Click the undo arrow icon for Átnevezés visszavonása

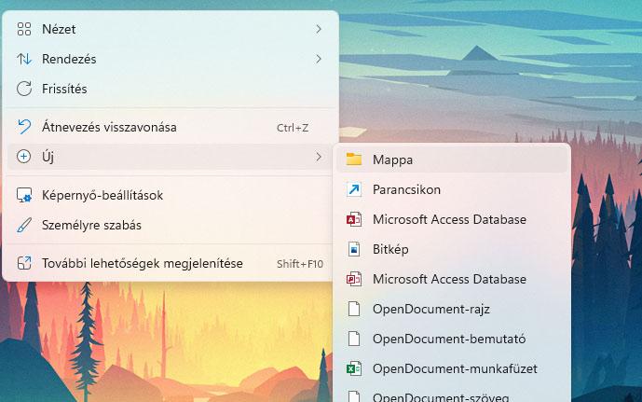point(24,127)
